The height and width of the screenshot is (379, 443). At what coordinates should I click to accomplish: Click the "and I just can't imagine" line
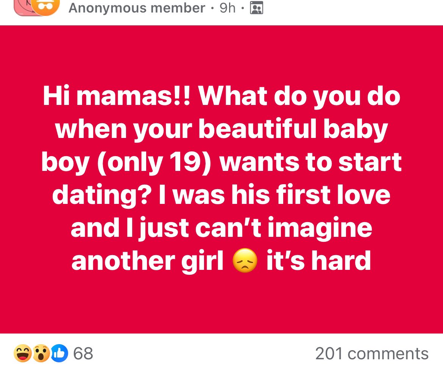coord(221,228)
